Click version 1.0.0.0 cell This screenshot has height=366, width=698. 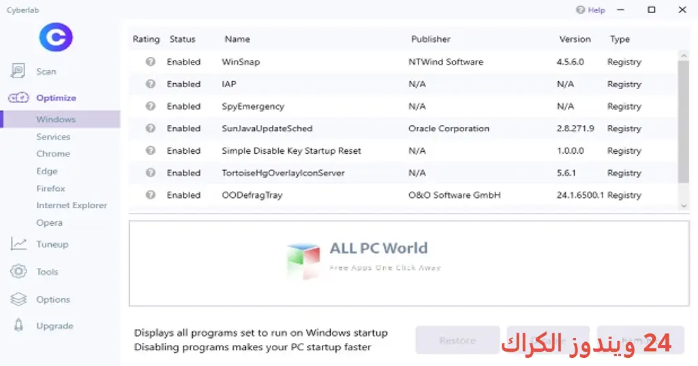click(x=571, y=150)
